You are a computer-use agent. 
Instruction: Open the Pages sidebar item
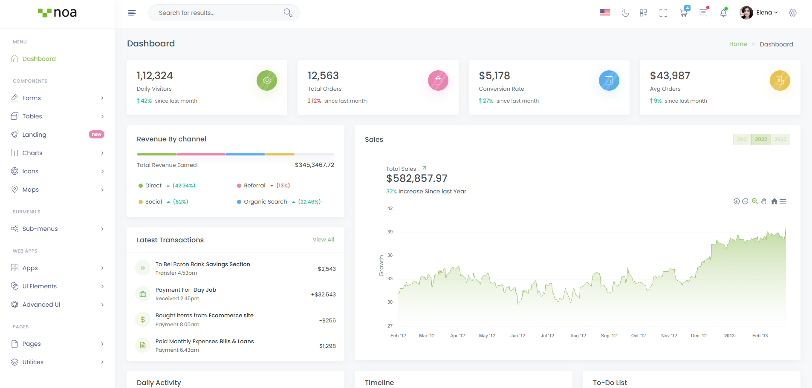click(x=57, y=344)
